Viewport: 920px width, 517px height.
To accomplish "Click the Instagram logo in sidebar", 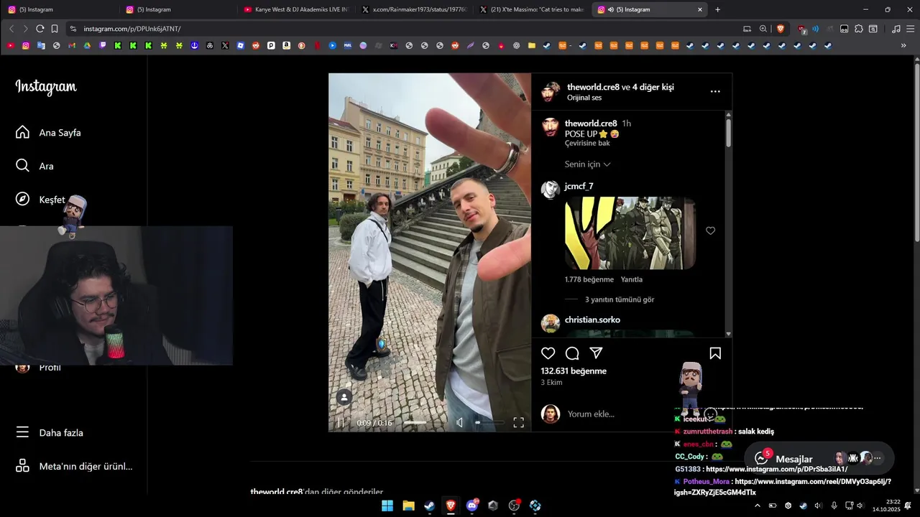I will coord(46,87).
